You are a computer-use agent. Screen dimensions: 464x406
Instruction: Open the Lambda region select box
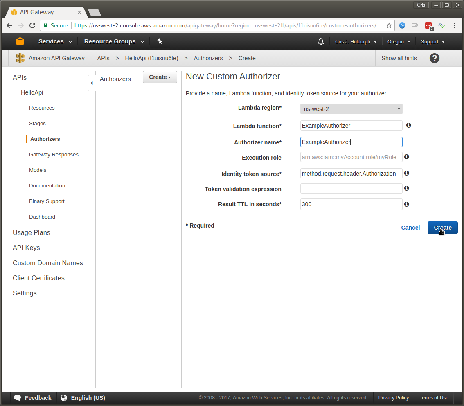pos(351,109)
